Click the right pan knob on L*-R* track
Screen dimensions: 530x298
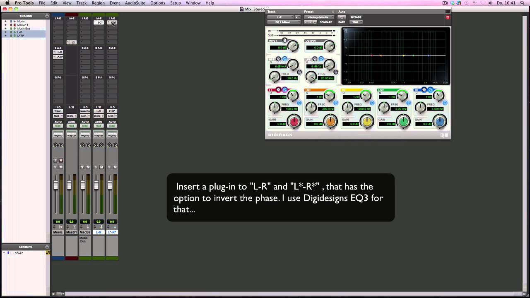[x=115, y=145]
